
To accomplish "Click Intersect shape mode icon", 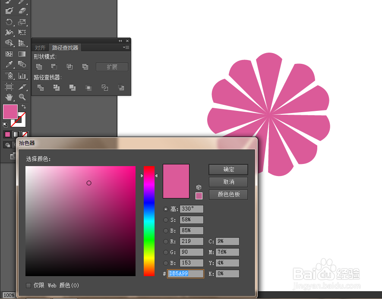I will click(x=69, y=66).
